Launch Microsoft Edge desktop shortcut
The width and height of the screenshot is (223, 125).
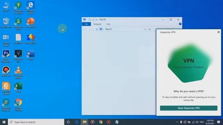[31, 8]
